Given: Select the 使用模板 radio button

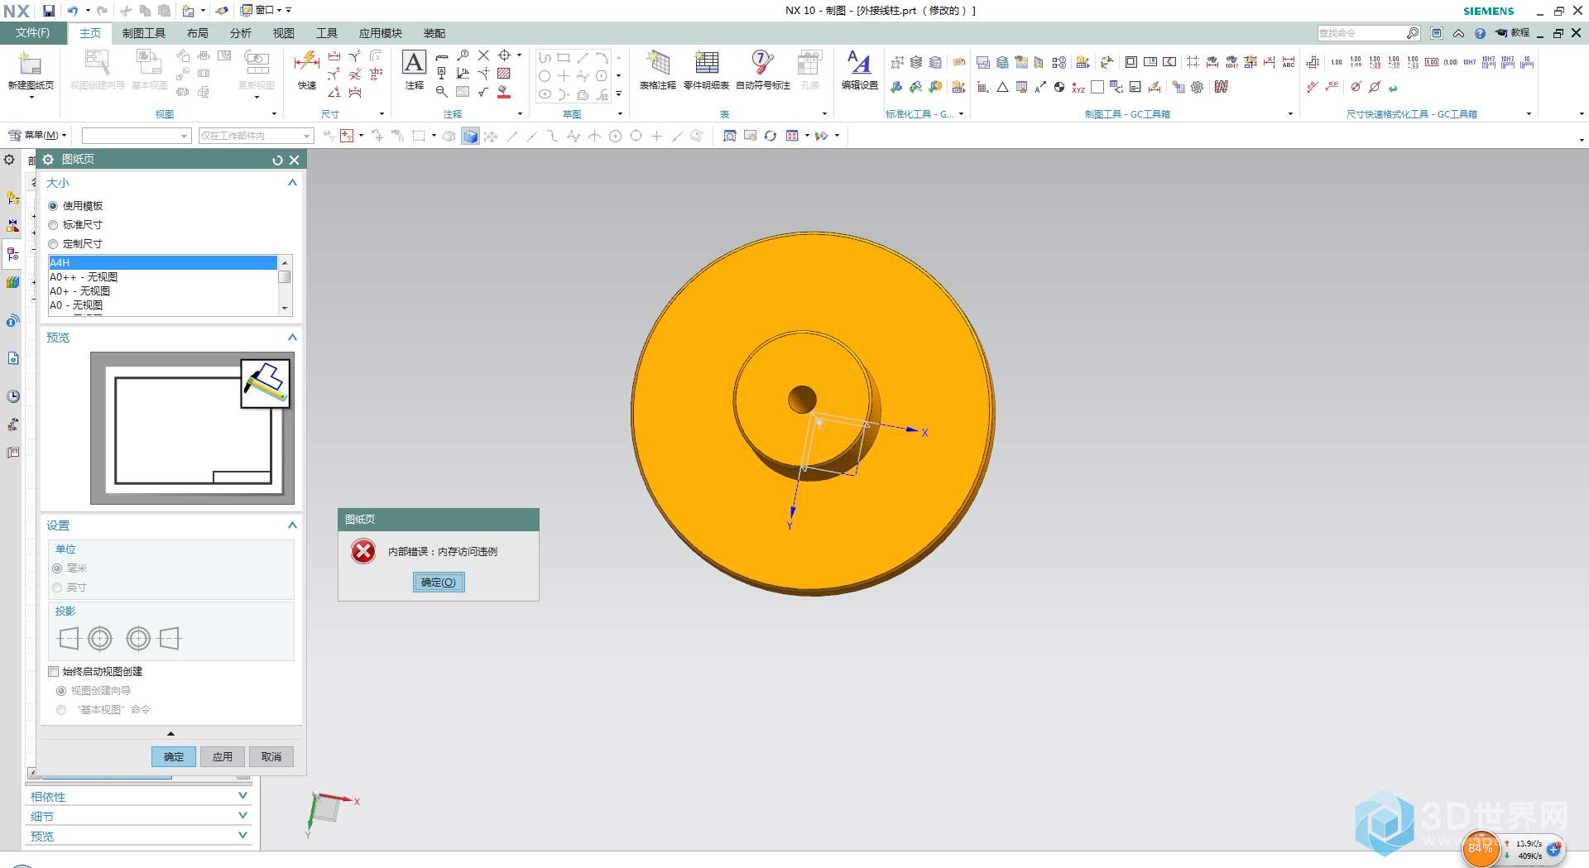Looking at the screenshot, I should [53, 206].
